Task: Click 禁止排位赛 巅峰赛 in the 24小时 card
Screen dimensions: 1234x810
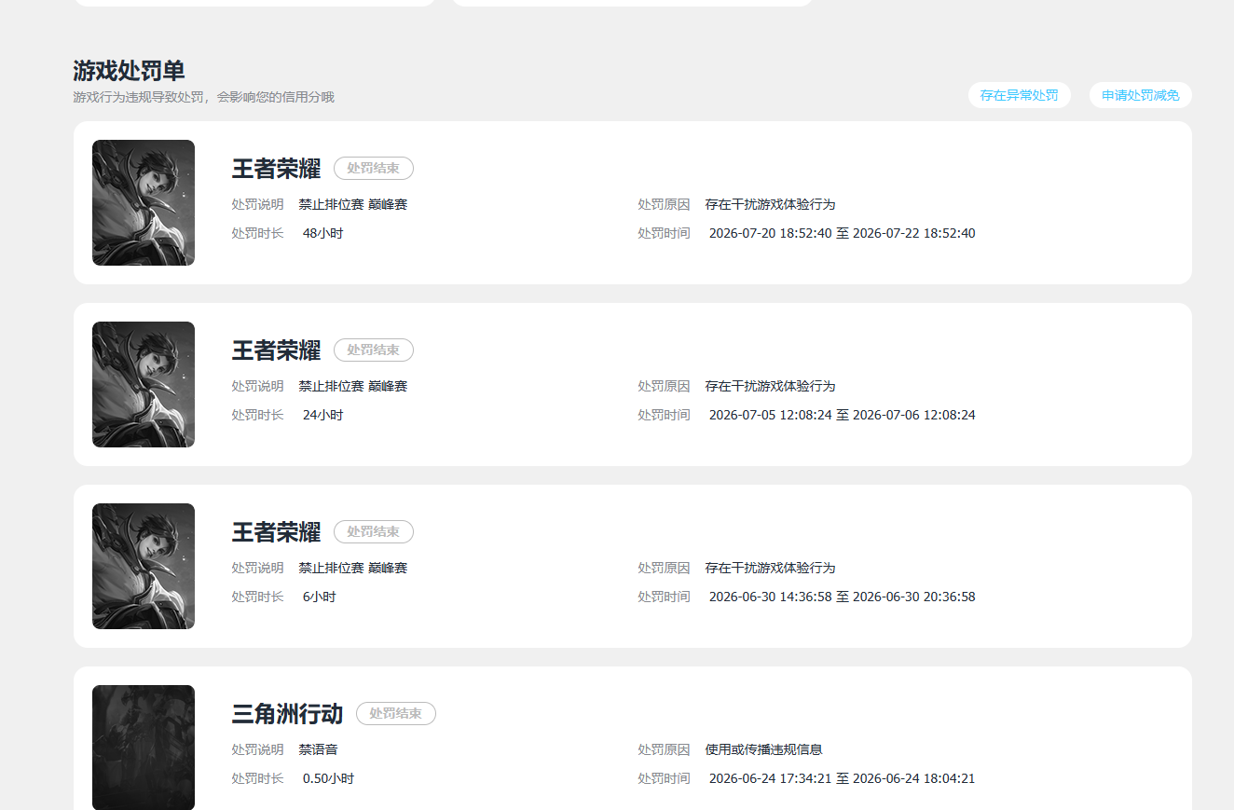Action: [353, 386]
